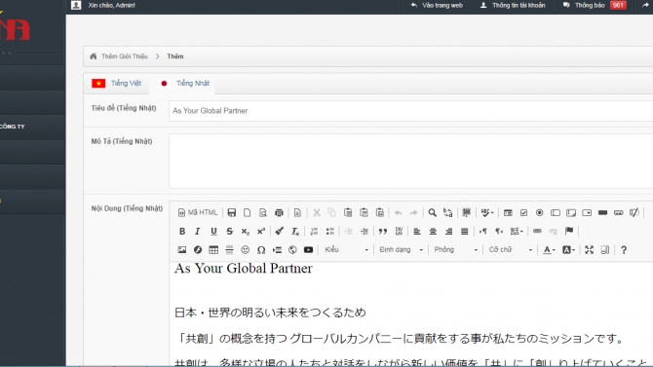Open the background color picker
Viewport: 653px width, 367px height.
pos(568,249)
